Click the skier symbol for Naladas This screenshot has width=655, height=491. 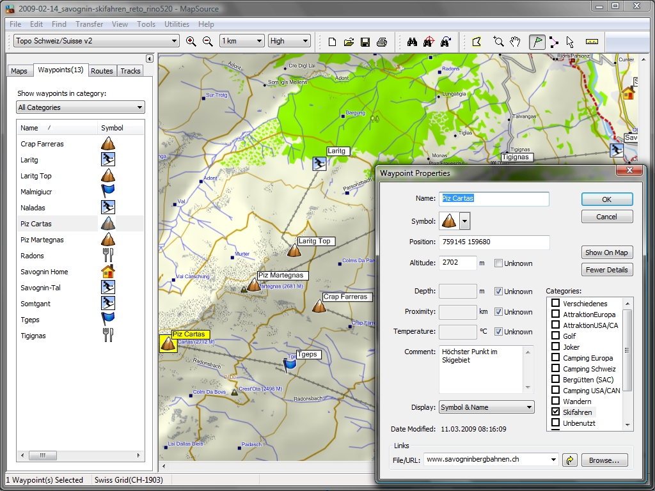pyautogui.click(x=107, y=208)
